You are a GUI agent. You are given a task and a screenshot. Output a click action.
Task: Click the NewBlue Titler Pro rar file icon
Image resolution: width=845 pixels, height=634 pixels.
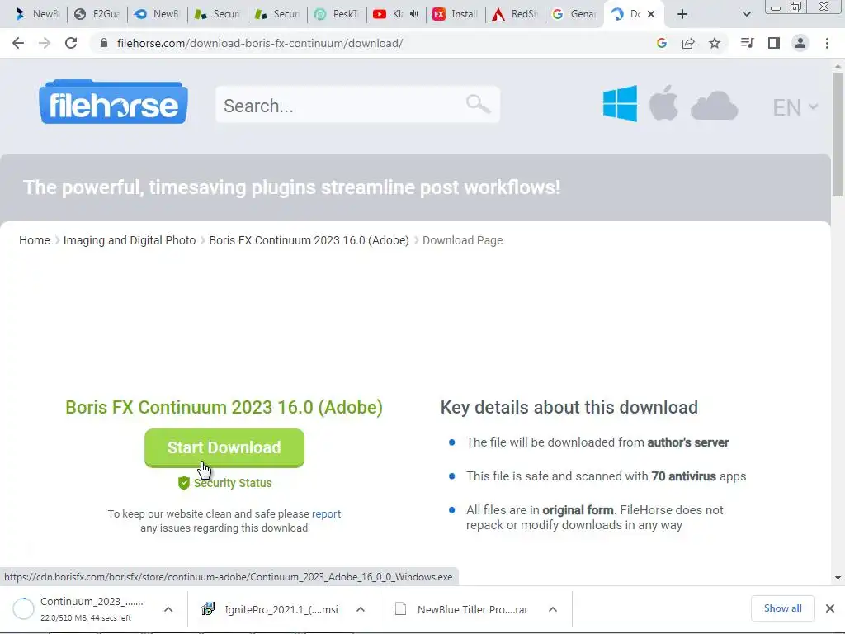pos(400,609)
